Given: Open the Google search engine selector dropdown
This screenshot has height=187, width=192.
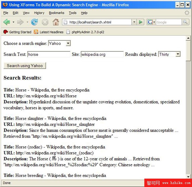Looking at the screenshot, I should [x=151, y=22].
